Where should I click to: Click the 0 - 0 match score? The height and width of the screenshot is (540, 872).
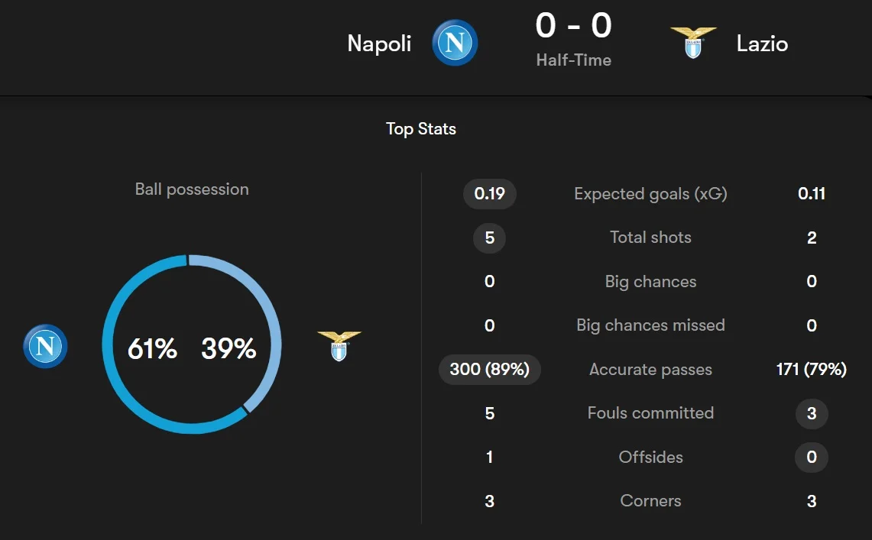coord(573,27)
